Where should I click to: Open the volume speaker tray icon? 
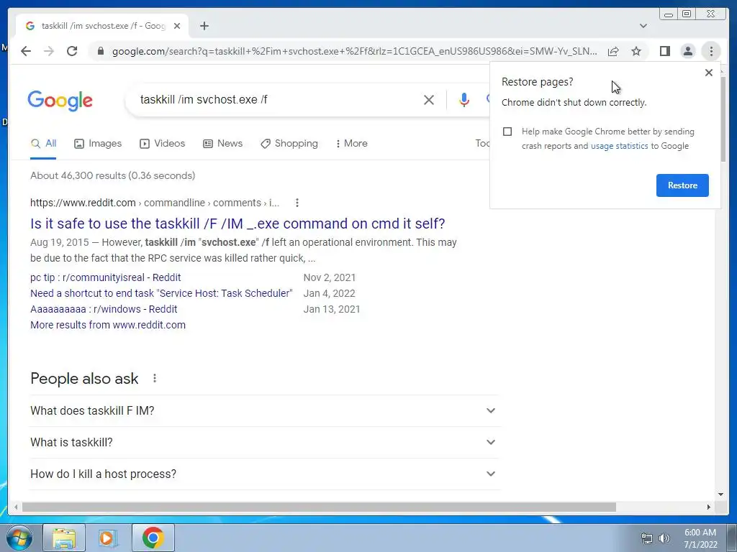[x=664, y=538]
